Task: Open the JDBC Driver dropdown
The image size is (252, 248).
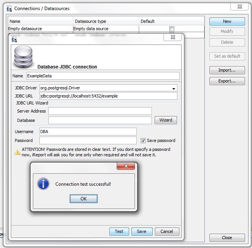Action: coord(174,88)
